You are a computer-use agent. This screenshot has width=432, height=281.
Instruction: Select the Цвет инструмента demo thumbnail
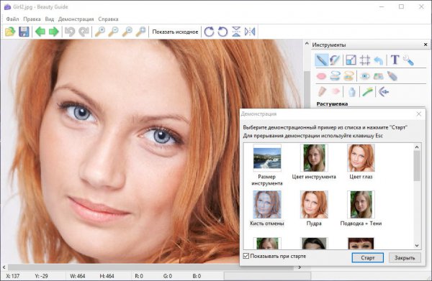tap(314, 162)
